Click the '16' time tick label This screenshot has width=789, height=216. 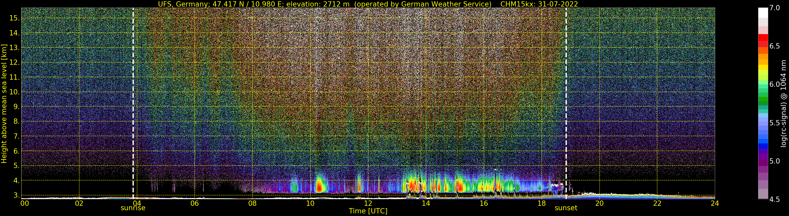click(484, 203)
